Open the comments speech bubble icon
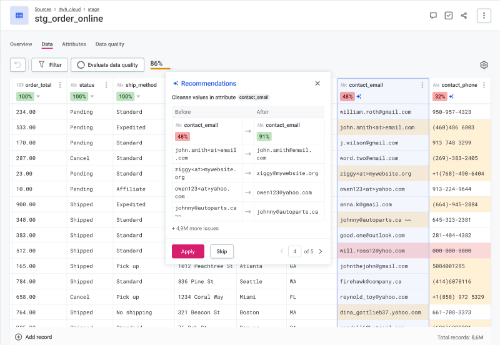 [433, 16]
